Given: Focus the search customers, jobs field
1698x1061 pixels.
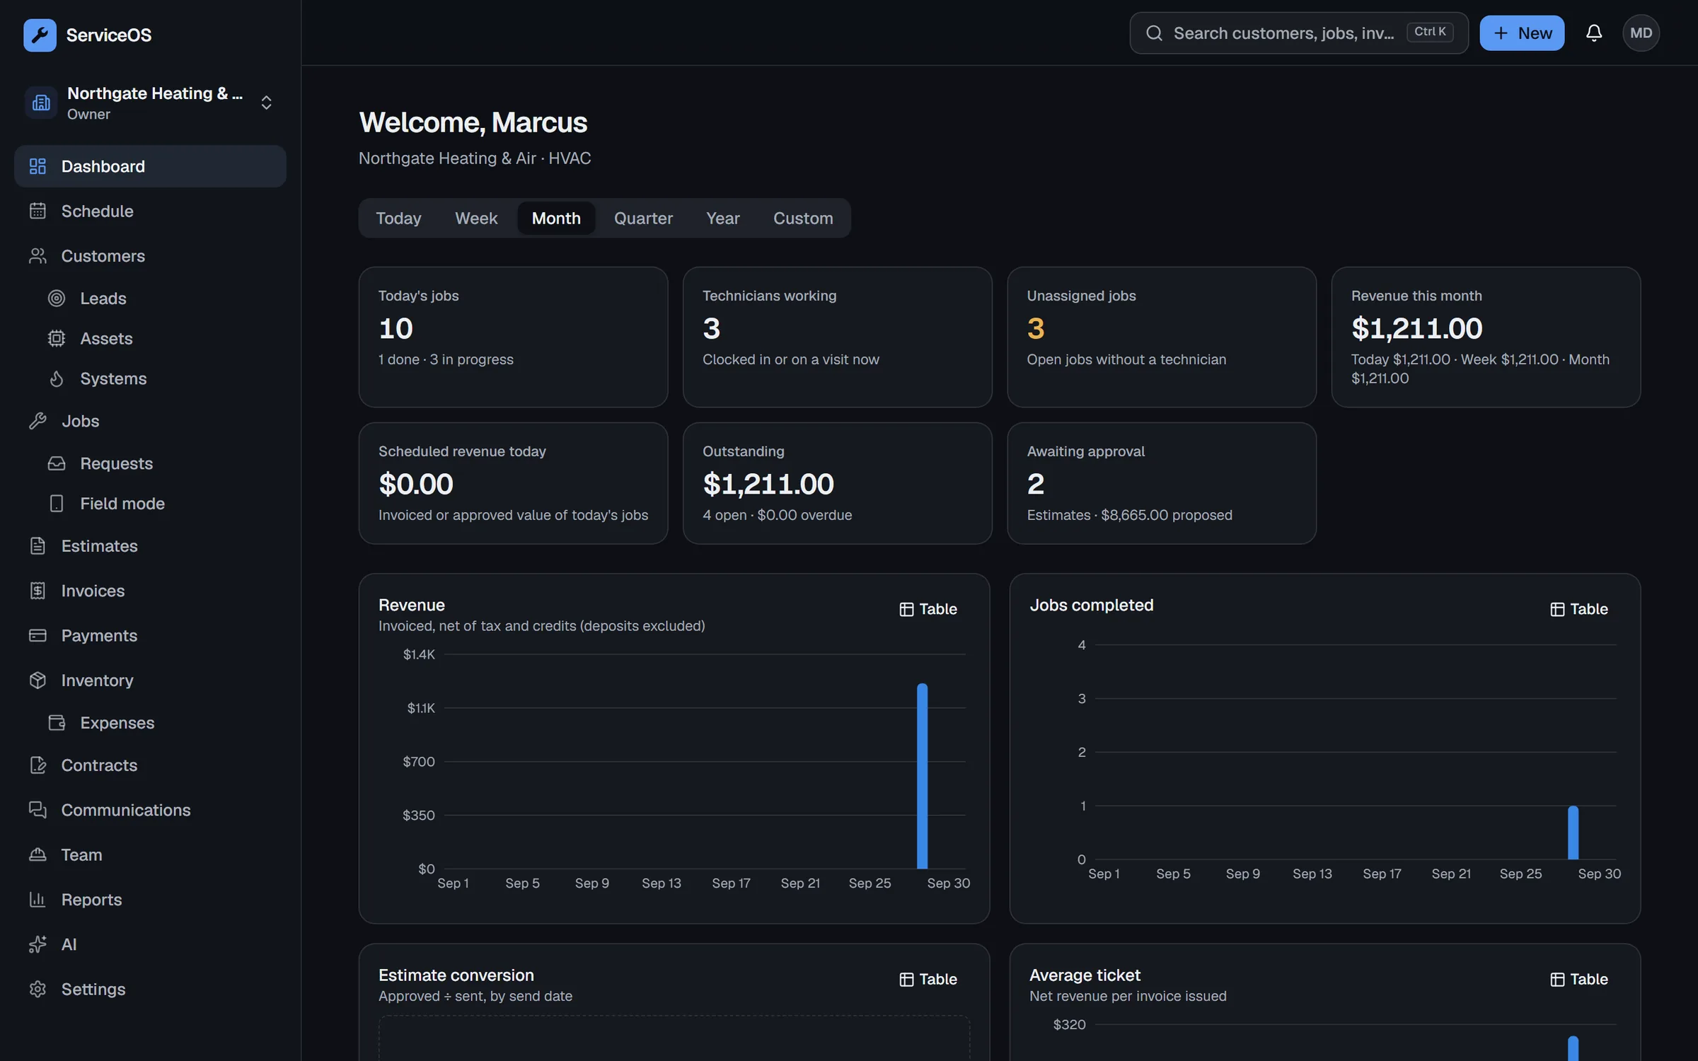Looking at the screenshot, I should point(1298,33).
